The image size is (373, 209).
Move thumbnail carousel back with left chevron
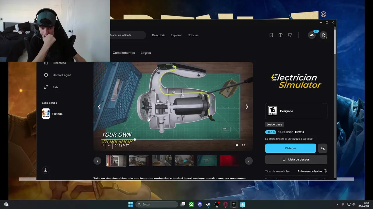pos(97,161)
